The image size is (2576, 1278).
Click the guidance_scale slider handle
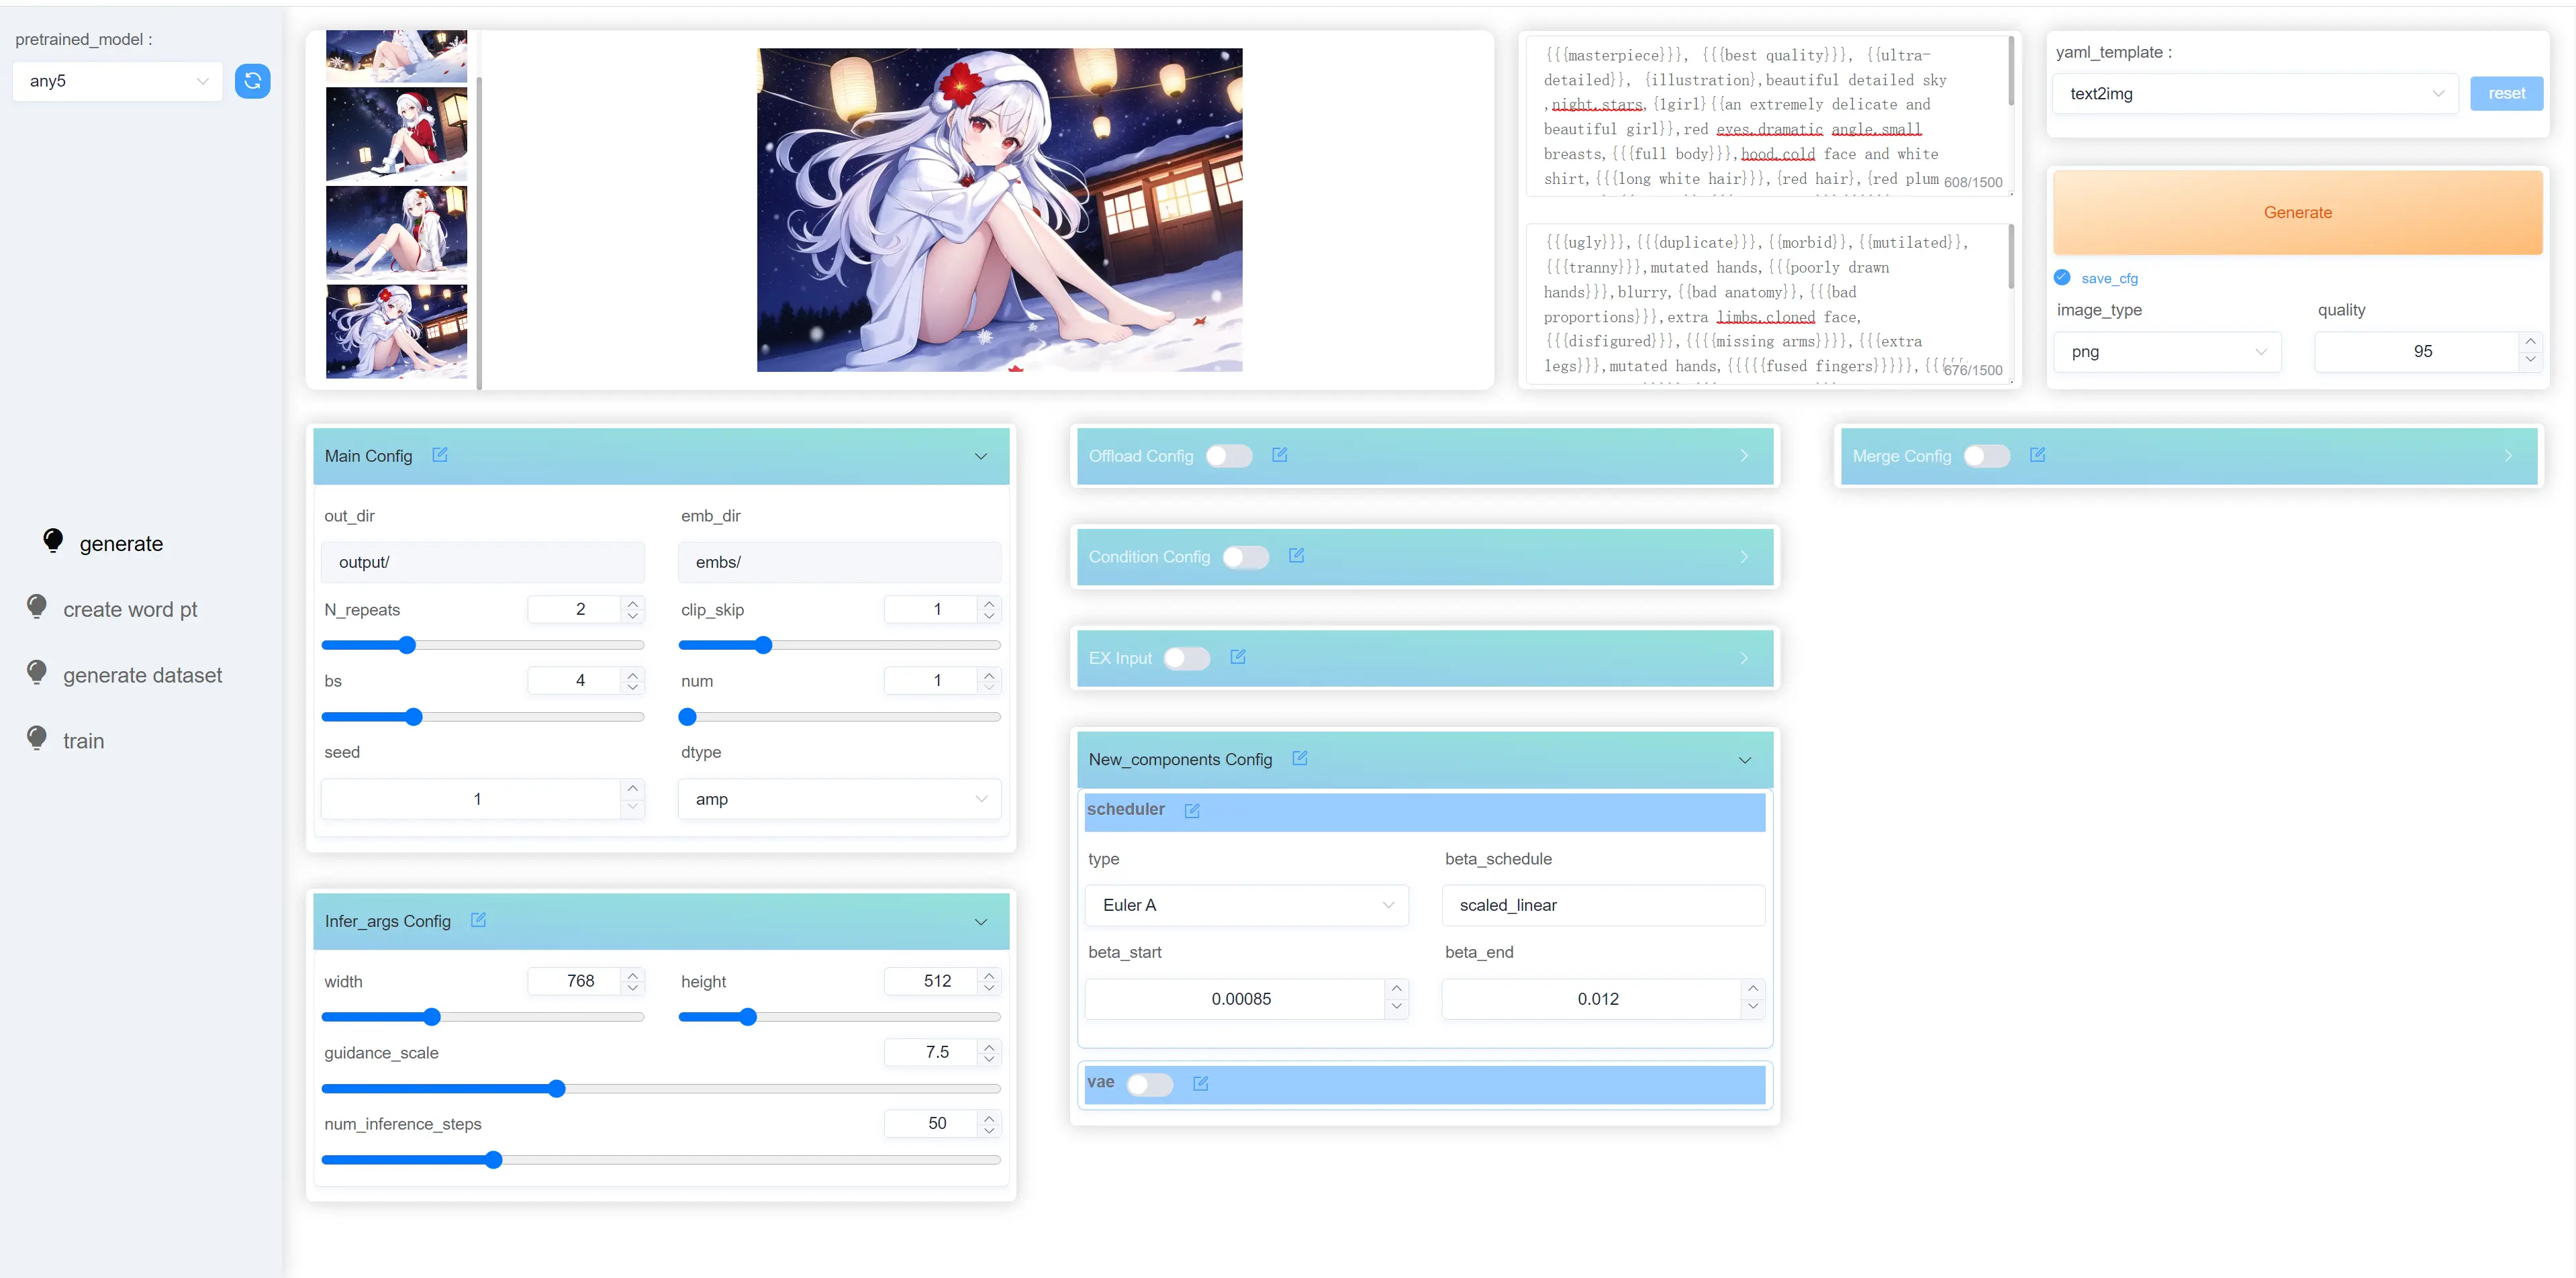tap(557, 1089)
